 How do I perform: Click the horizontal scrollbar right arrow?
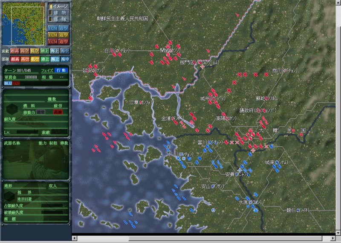coord(333,238)
